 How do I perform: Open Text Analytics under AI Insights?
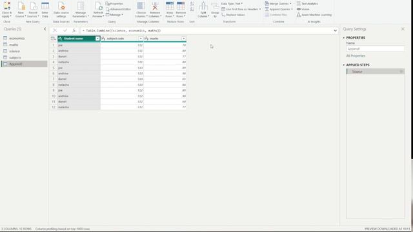[x=307, y=4]
